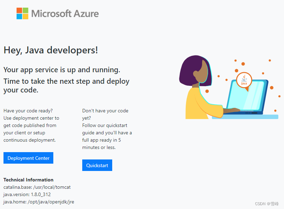Click the 'Time to take the next step' text
Viewport: 284px width, 209px height.
point(66,85)
